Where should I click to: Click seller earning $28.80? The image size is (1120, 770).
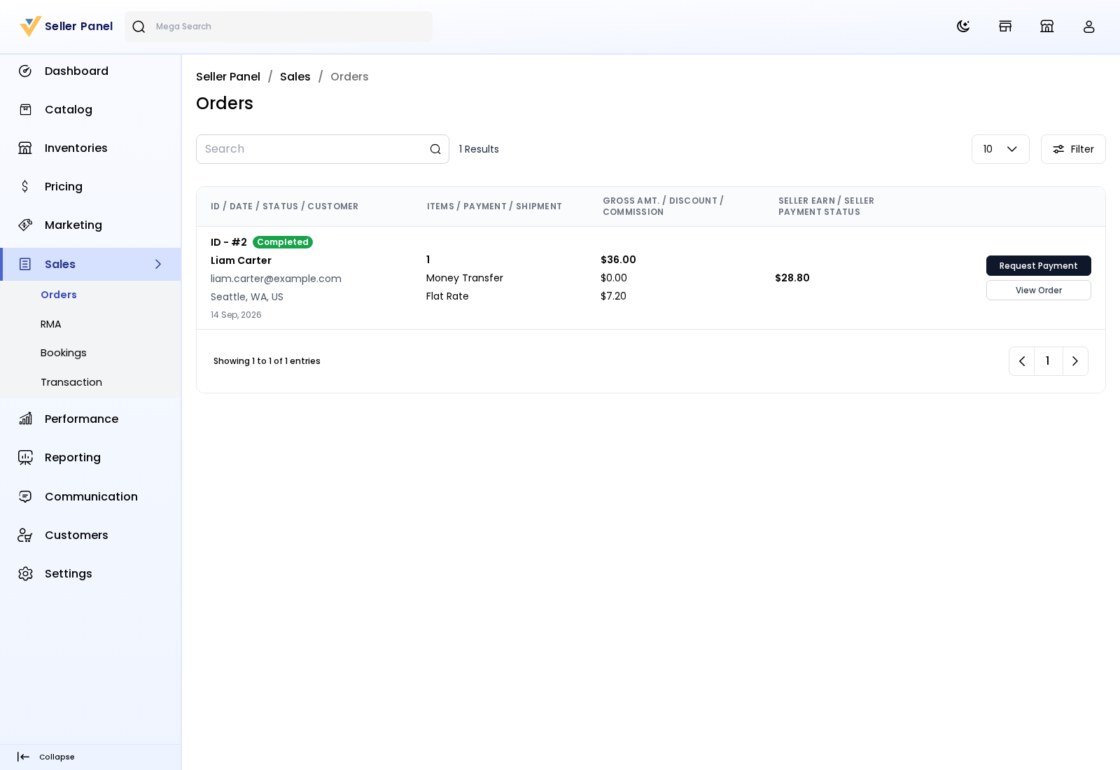pyautogui.click(x=792, y=278)
